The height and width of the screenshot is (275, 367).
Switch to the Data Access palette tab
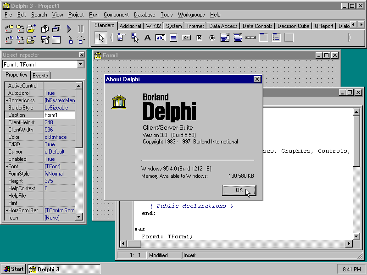tap(223, 26)
